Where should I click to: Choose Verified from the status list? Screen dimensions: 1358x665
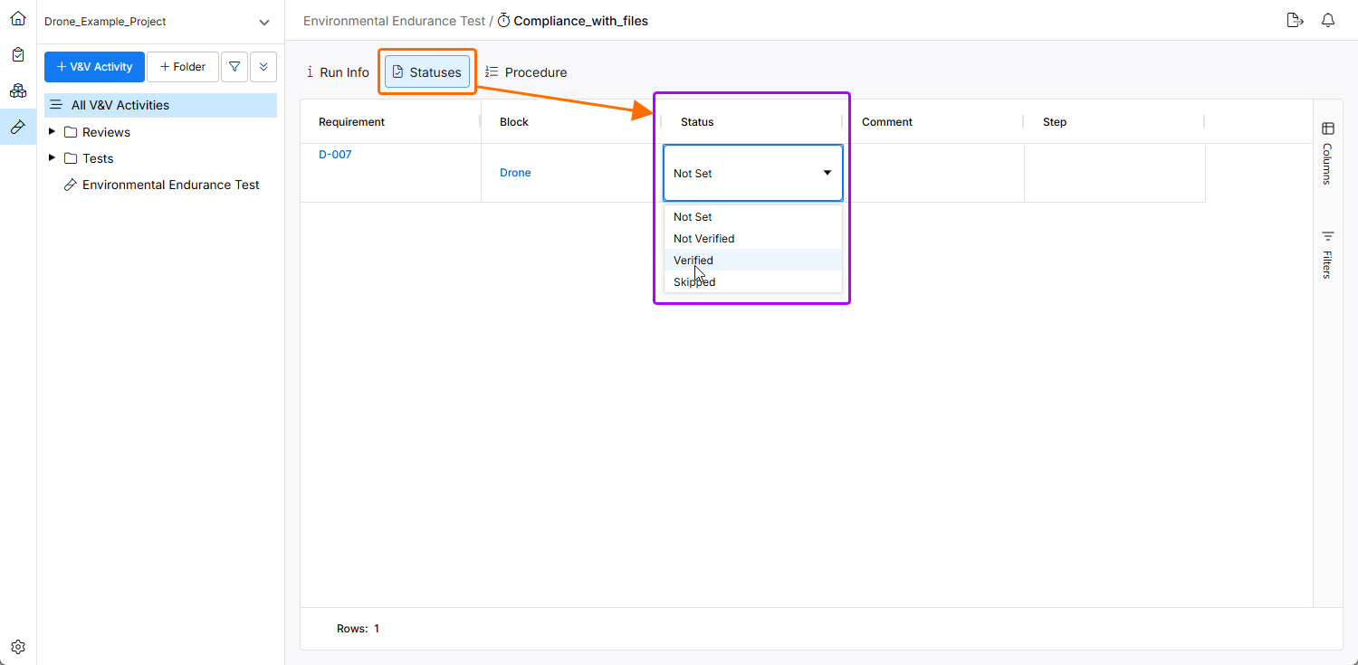click(693, 261)
